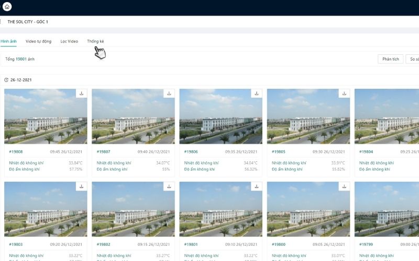Download image #19805
This screenshot has width=419, height=261.
[344, 93]
